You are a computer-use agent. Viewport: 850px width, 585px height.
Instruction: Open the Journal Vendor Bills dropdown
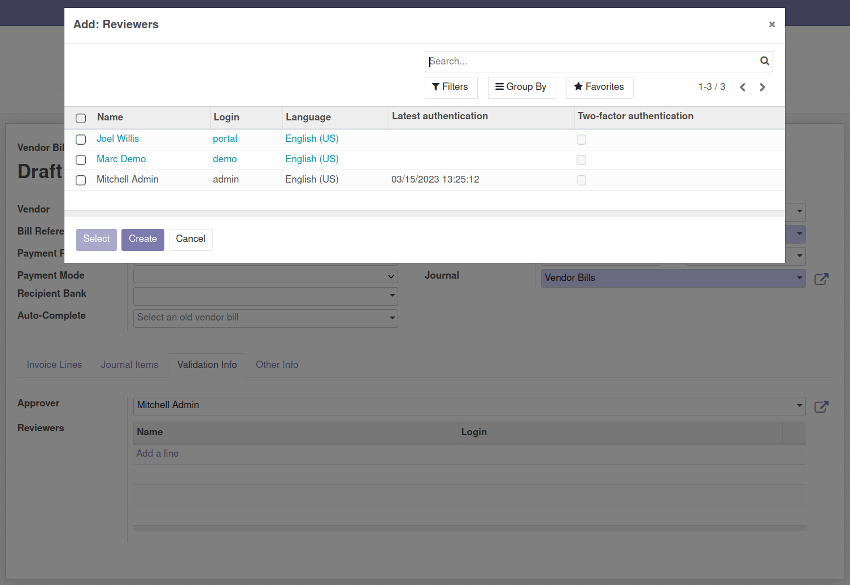tap(673, 278)
